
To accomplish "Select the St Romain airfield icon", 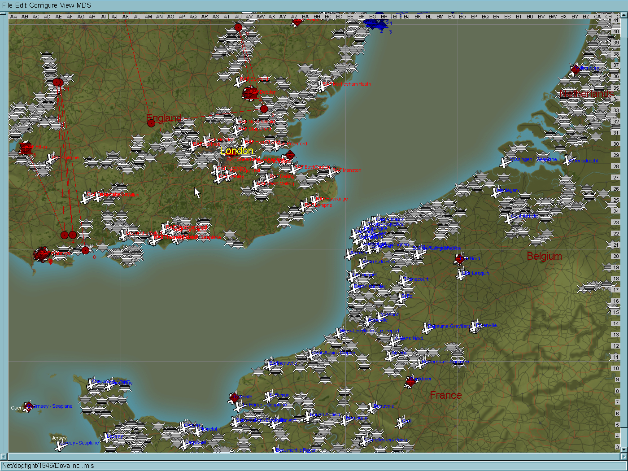I will (268, 397).
